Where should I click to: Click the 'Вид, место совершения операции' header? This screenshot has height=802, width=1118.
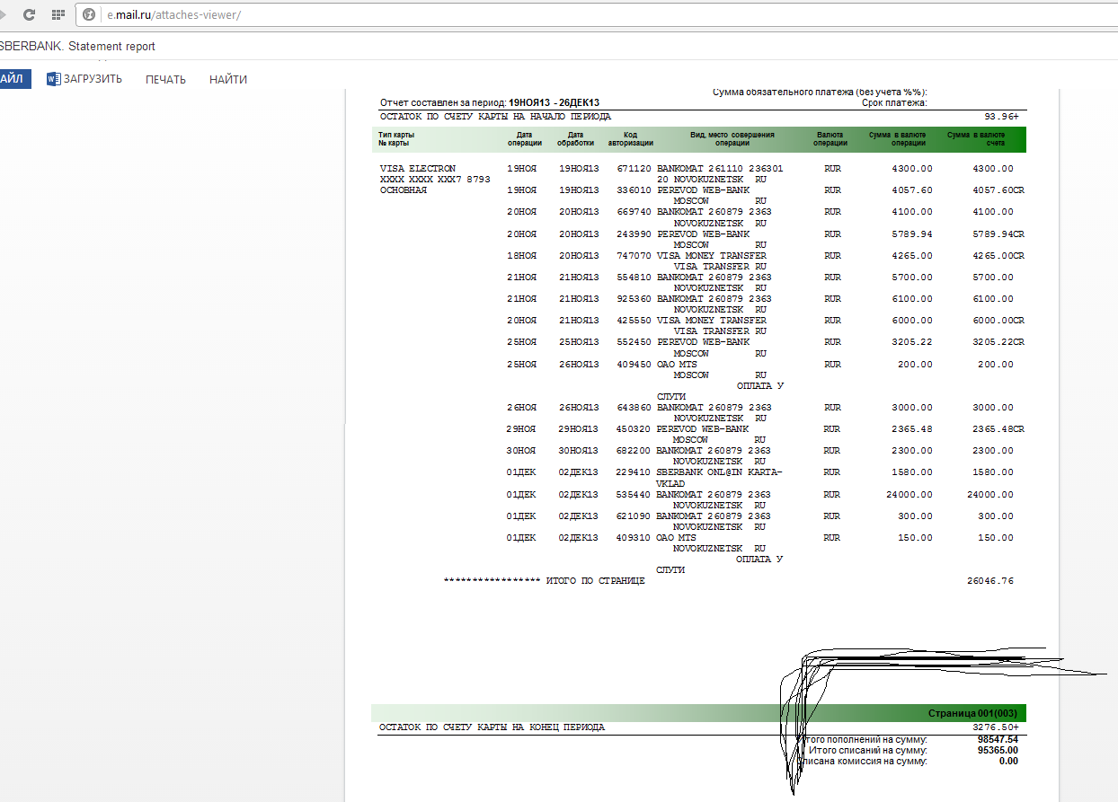732,139
